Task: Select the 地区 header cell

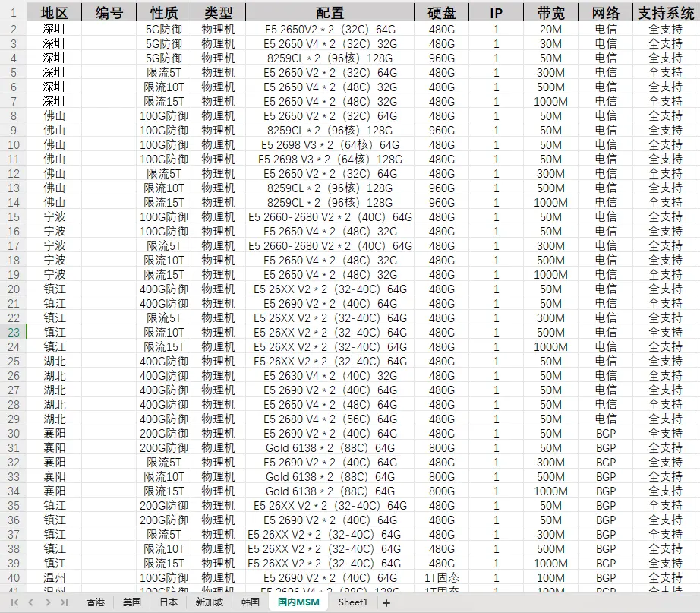Action: point(55,12)
